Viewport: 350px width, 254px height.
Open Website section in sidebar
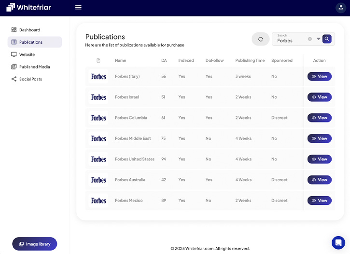(27, 54)
